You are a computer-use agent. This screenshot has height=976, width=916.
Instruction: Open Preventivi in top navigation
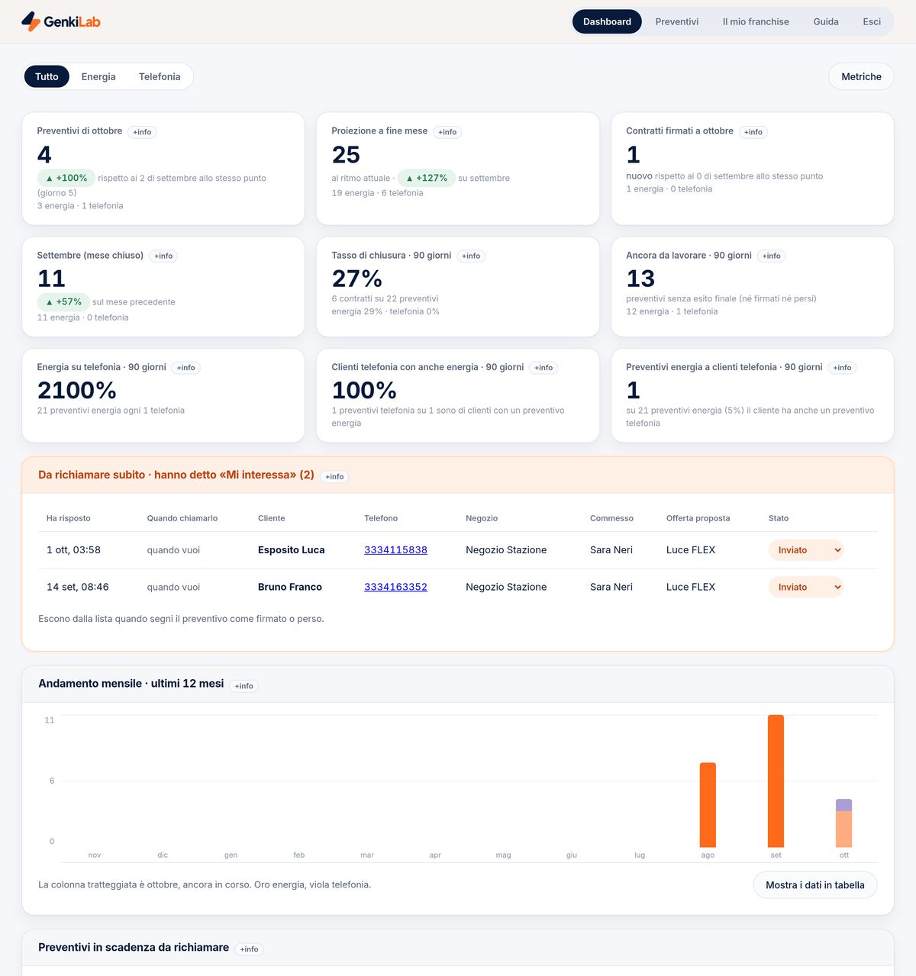pos(677,21)
